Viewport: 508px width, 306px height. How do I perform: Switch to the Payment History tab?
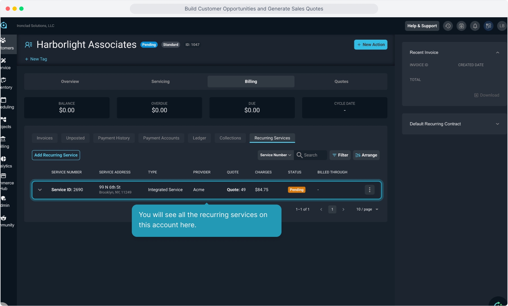(x=114, y=138)
